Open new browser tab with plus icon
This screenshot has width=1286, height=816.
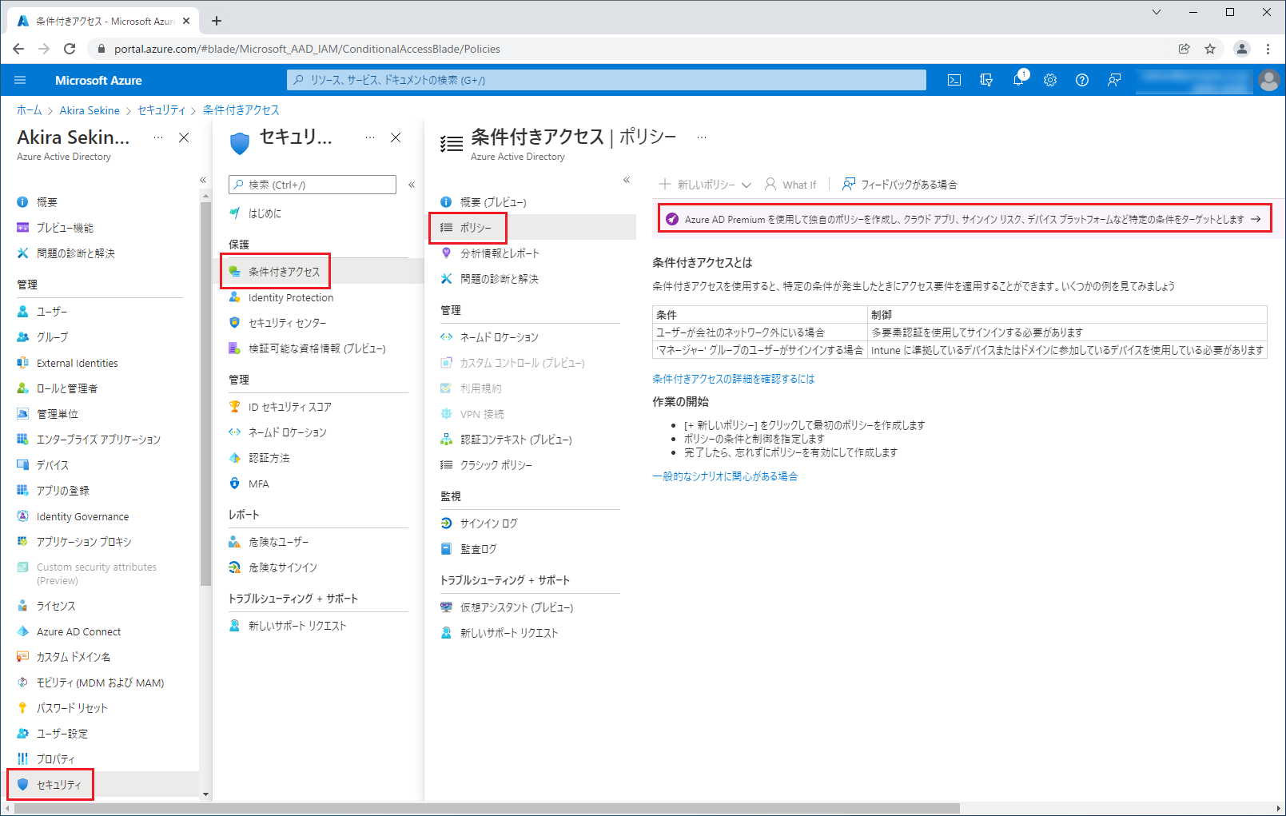tap(217, 21)
